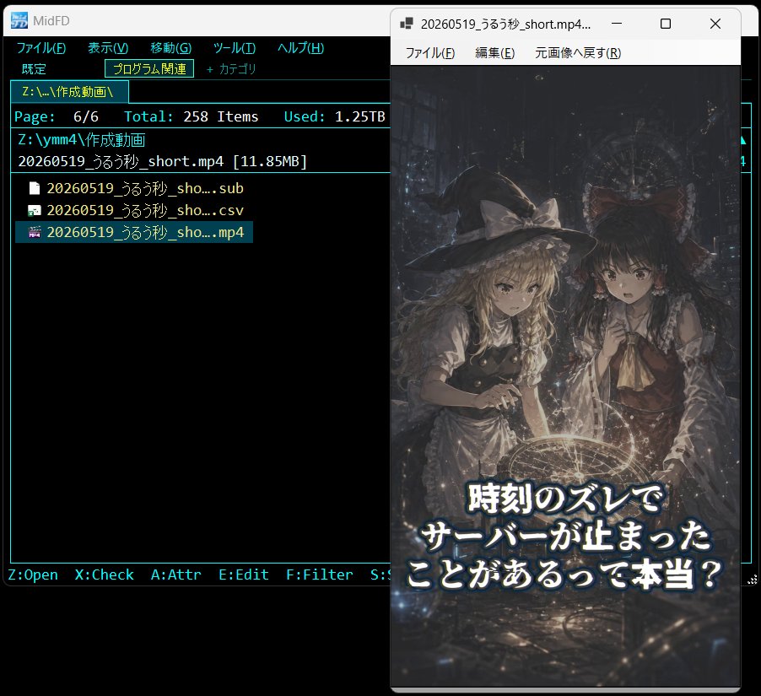Click the Z:\ymm4\作成動画 path text
The width and height of the screenshot is (761, 696).
(x=82, y=140)
